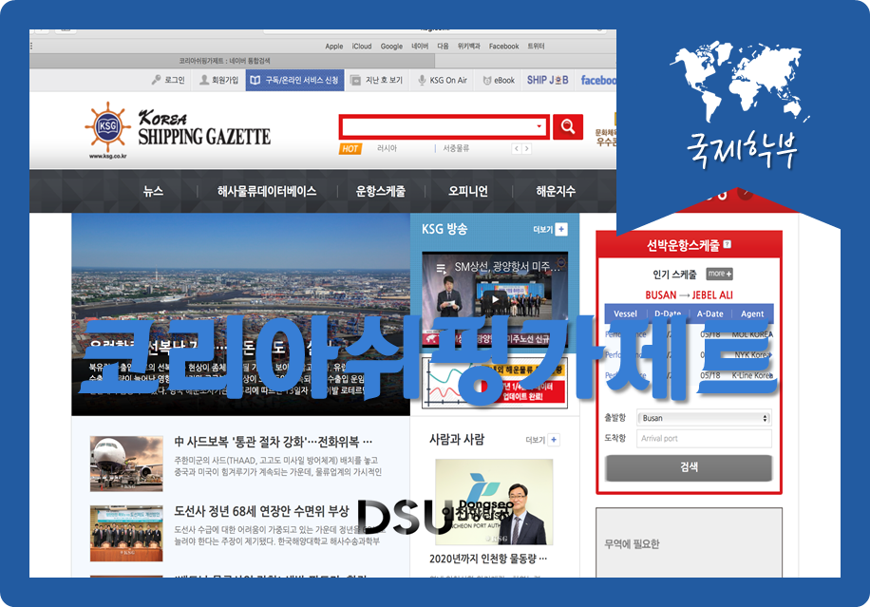The image size is (870, 607).
Task: Click the Agent column header
Action: click(x=752, y=314)
